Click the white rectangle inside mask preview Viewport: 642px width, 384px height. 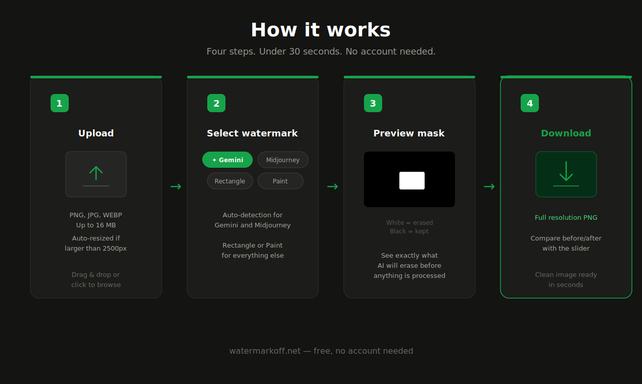(412, 180)
